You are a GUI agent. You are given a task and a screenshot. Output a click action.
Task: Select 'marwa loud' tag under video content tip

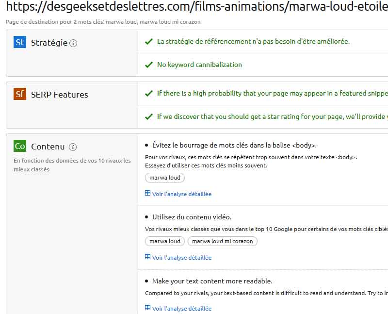tap(165, 241)
